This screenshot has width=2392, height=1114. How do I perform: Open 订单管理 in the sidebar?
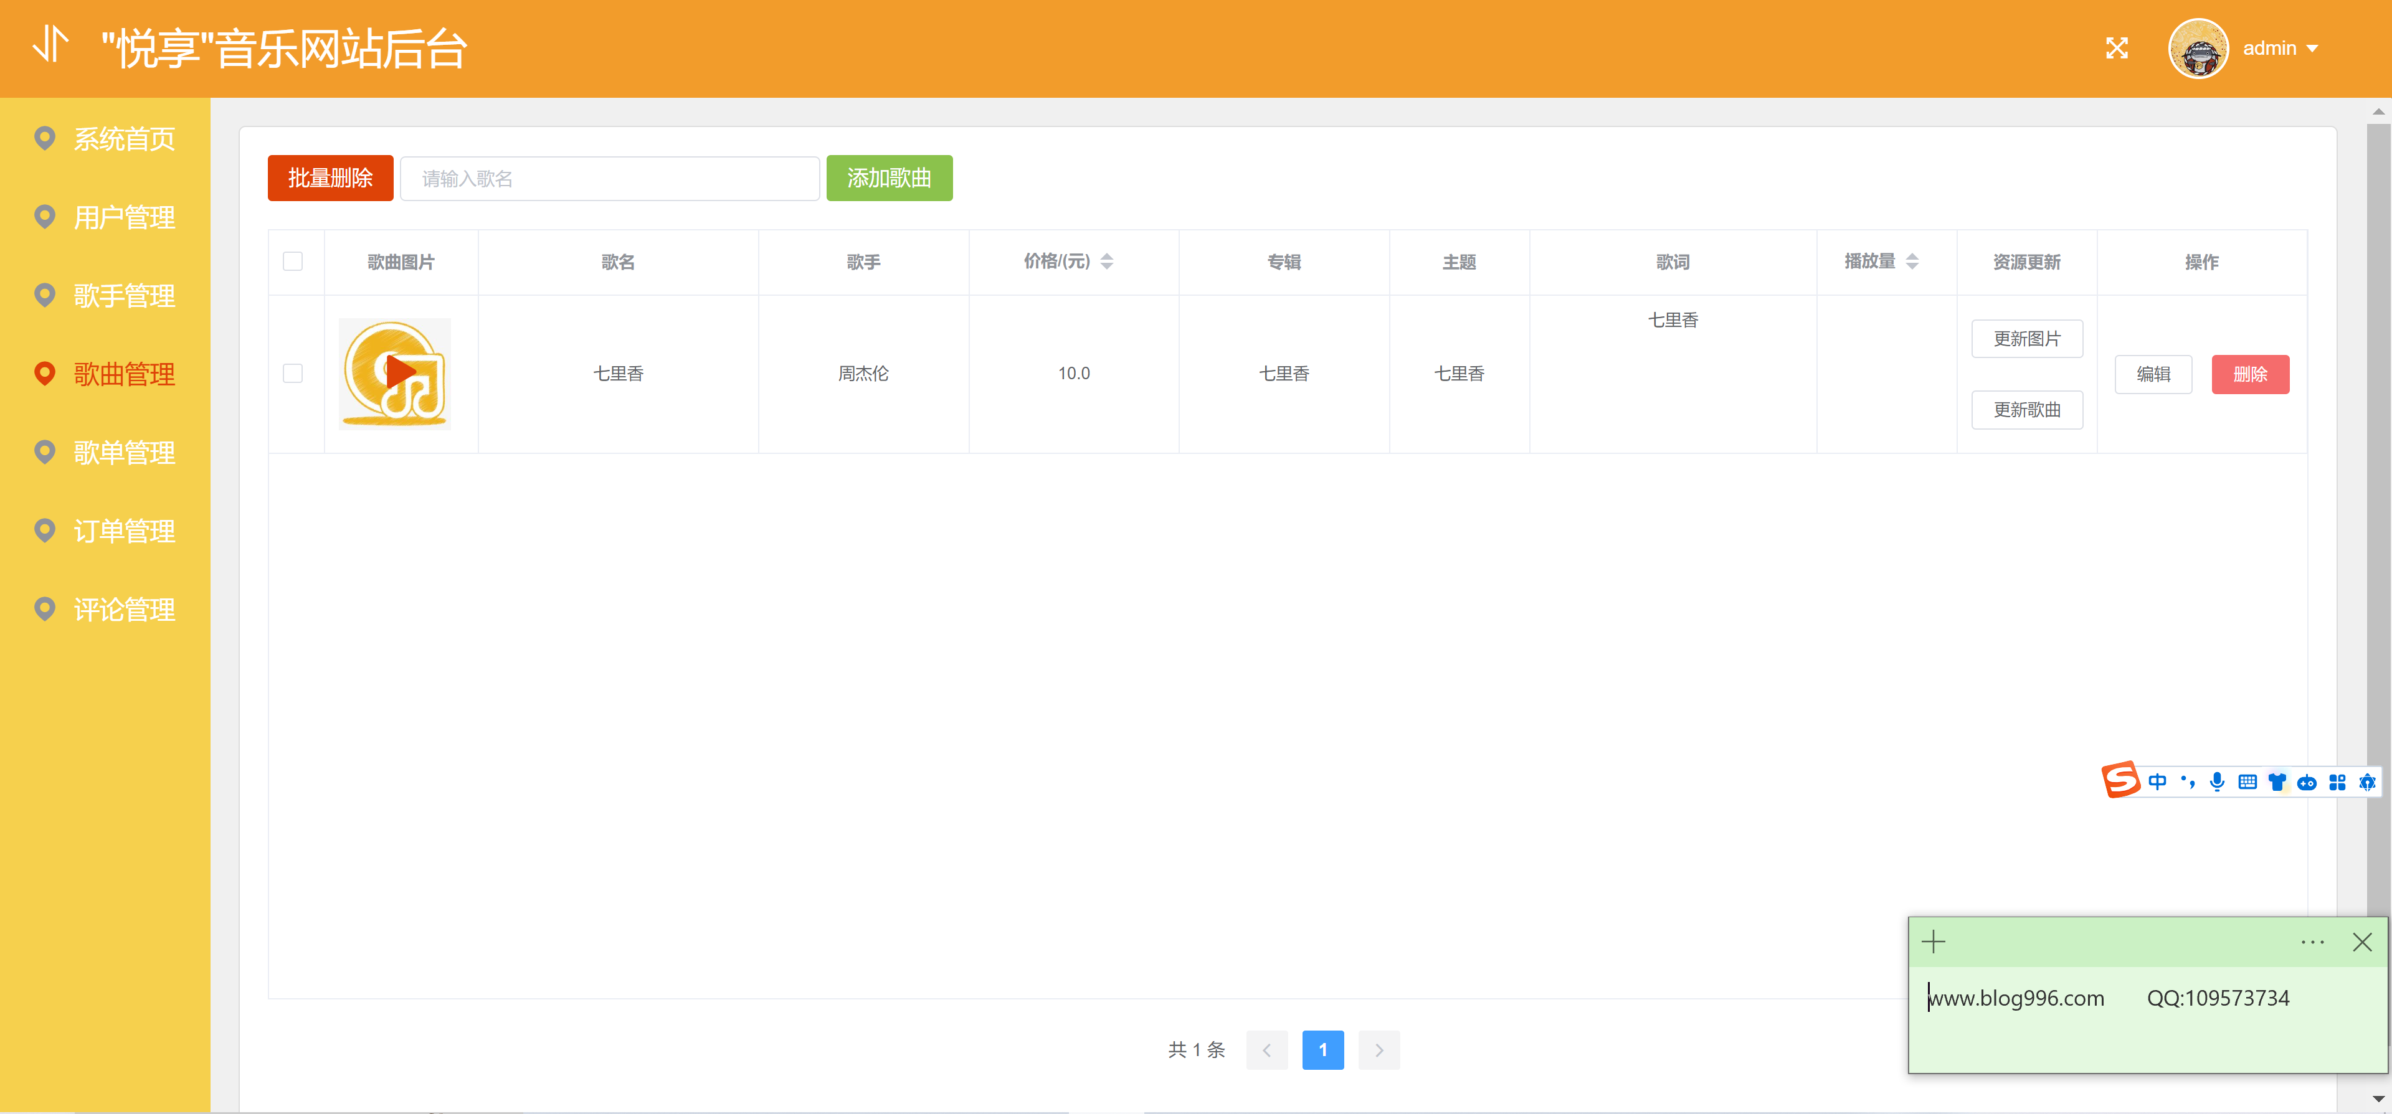[x=123, y=531]
